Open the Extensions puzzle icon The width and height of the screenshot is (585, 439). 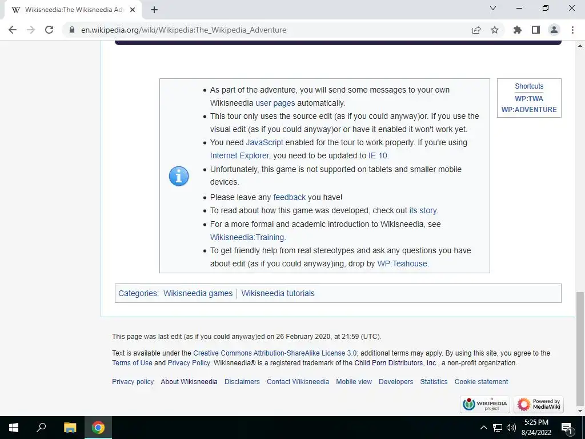[518, 30]
